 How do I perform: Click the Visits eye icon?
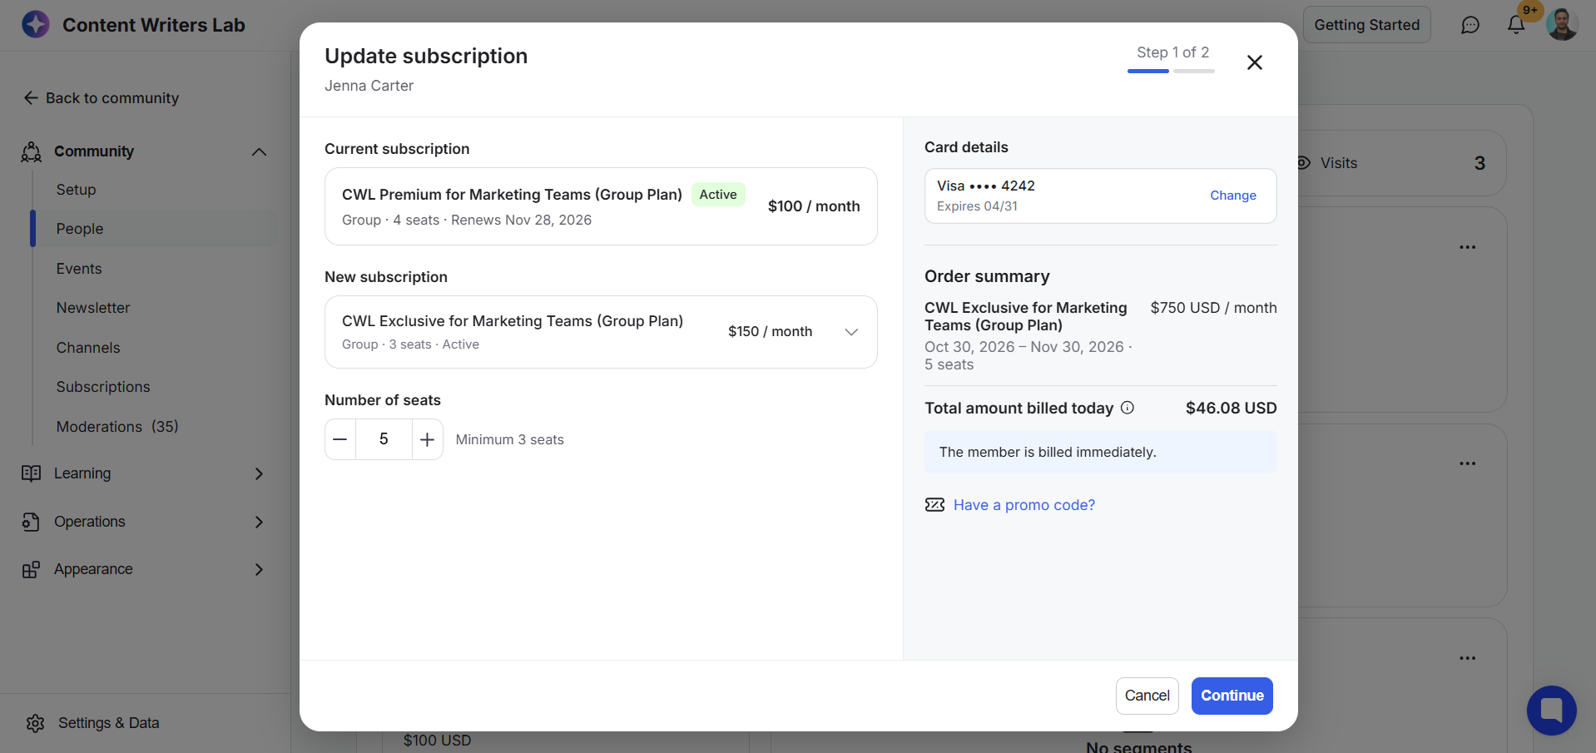coord(1304,163)
